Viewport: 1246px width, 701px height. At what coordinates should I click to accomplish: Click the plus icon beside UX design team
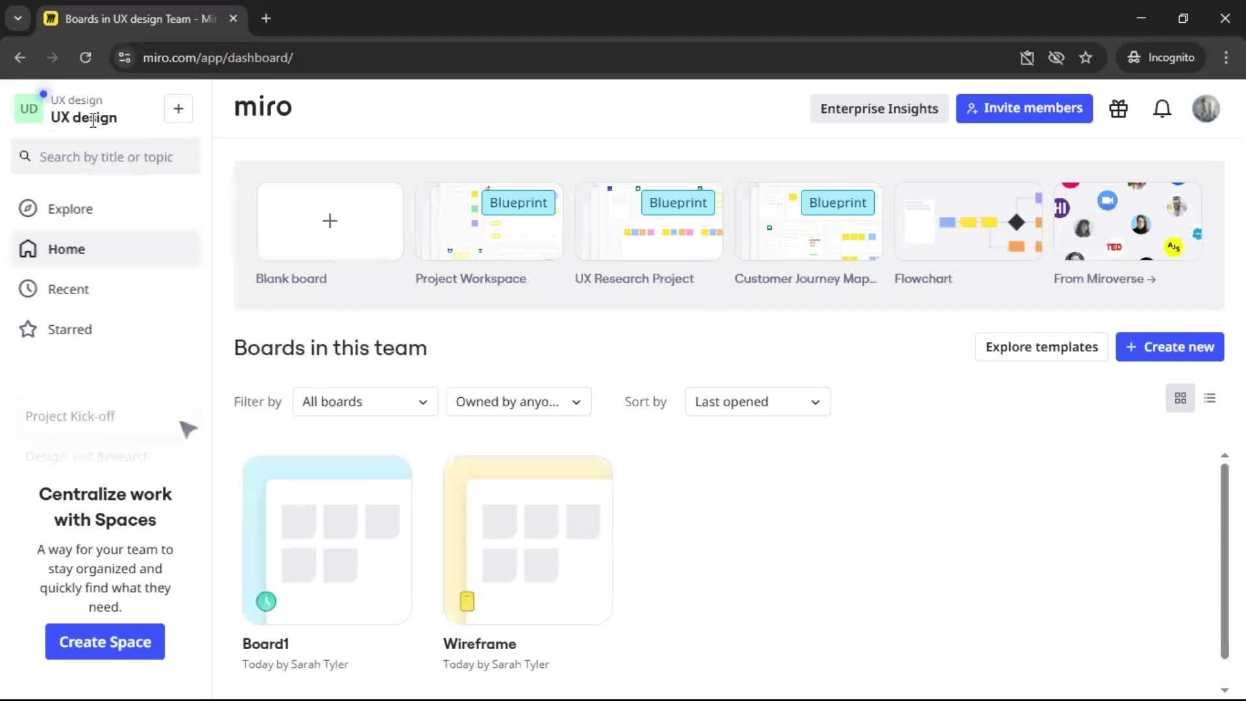178,108
